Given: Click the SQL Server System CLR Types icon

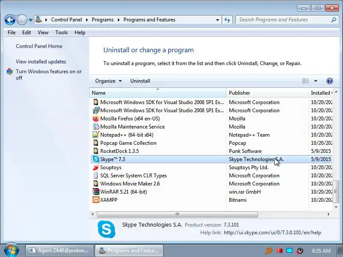Looking at the screenshot, I should (x=96, y=175).
